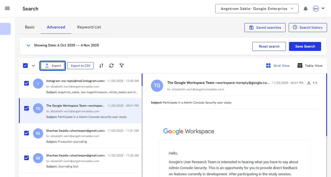Switch to the Basic search tab

(x=30, y=27)
